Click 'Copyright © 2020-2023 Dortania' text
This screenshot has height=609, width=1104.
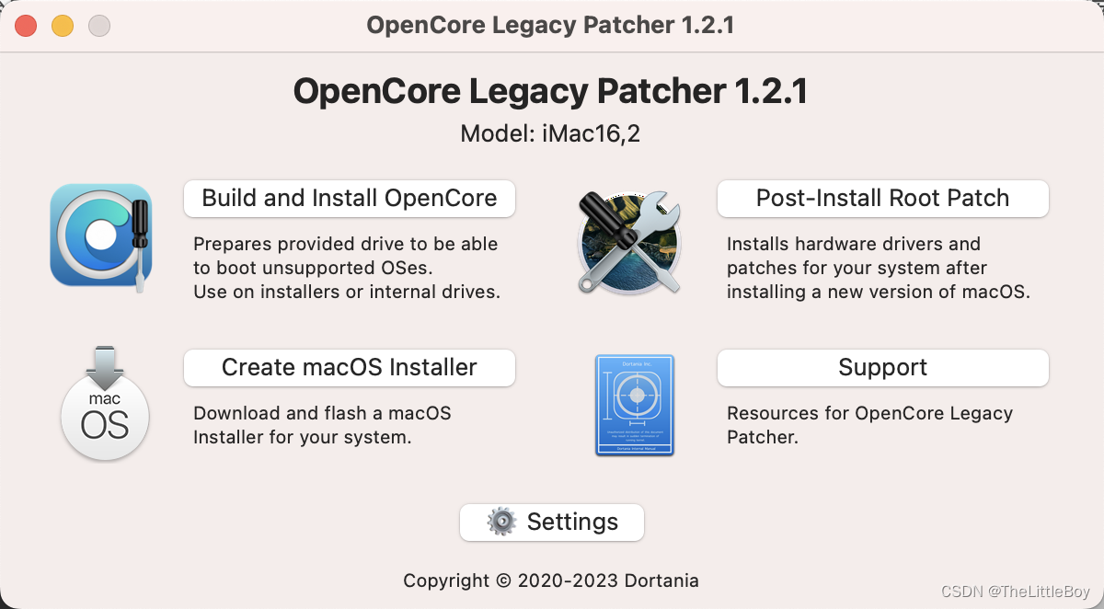[551, 580]
